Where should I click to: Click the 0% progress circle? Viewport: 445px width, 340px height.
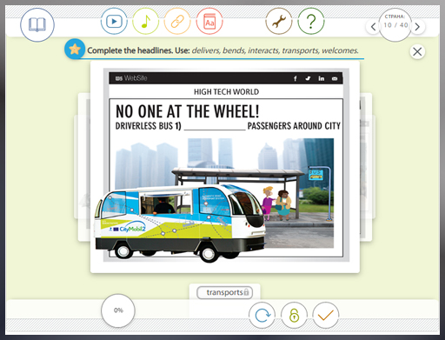point(118,310)
